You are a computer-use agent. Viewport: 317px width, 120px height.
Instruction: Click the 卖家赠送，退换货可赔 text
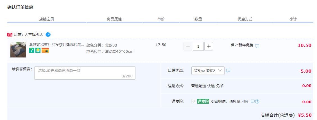pyautogui.click(x=229, y=101)
